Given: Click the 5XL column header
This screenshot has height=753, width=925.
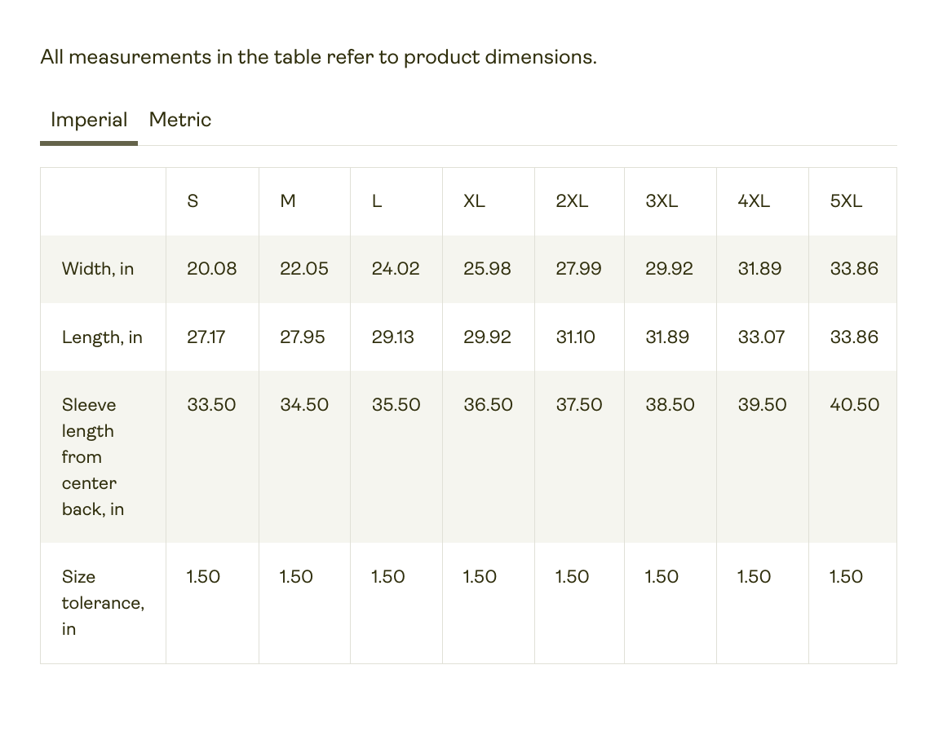Looking at the screenshot, I should 846,201.
